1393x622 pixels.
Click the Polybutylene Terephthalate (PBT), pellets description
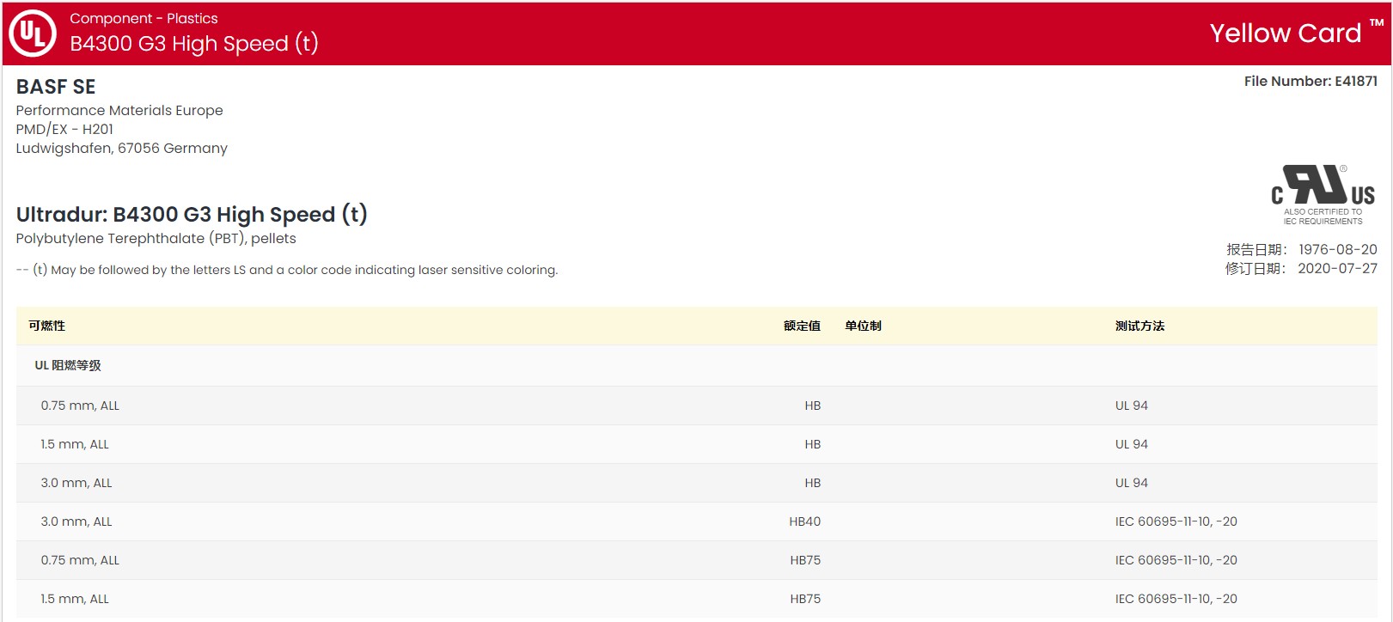[156, 239]
